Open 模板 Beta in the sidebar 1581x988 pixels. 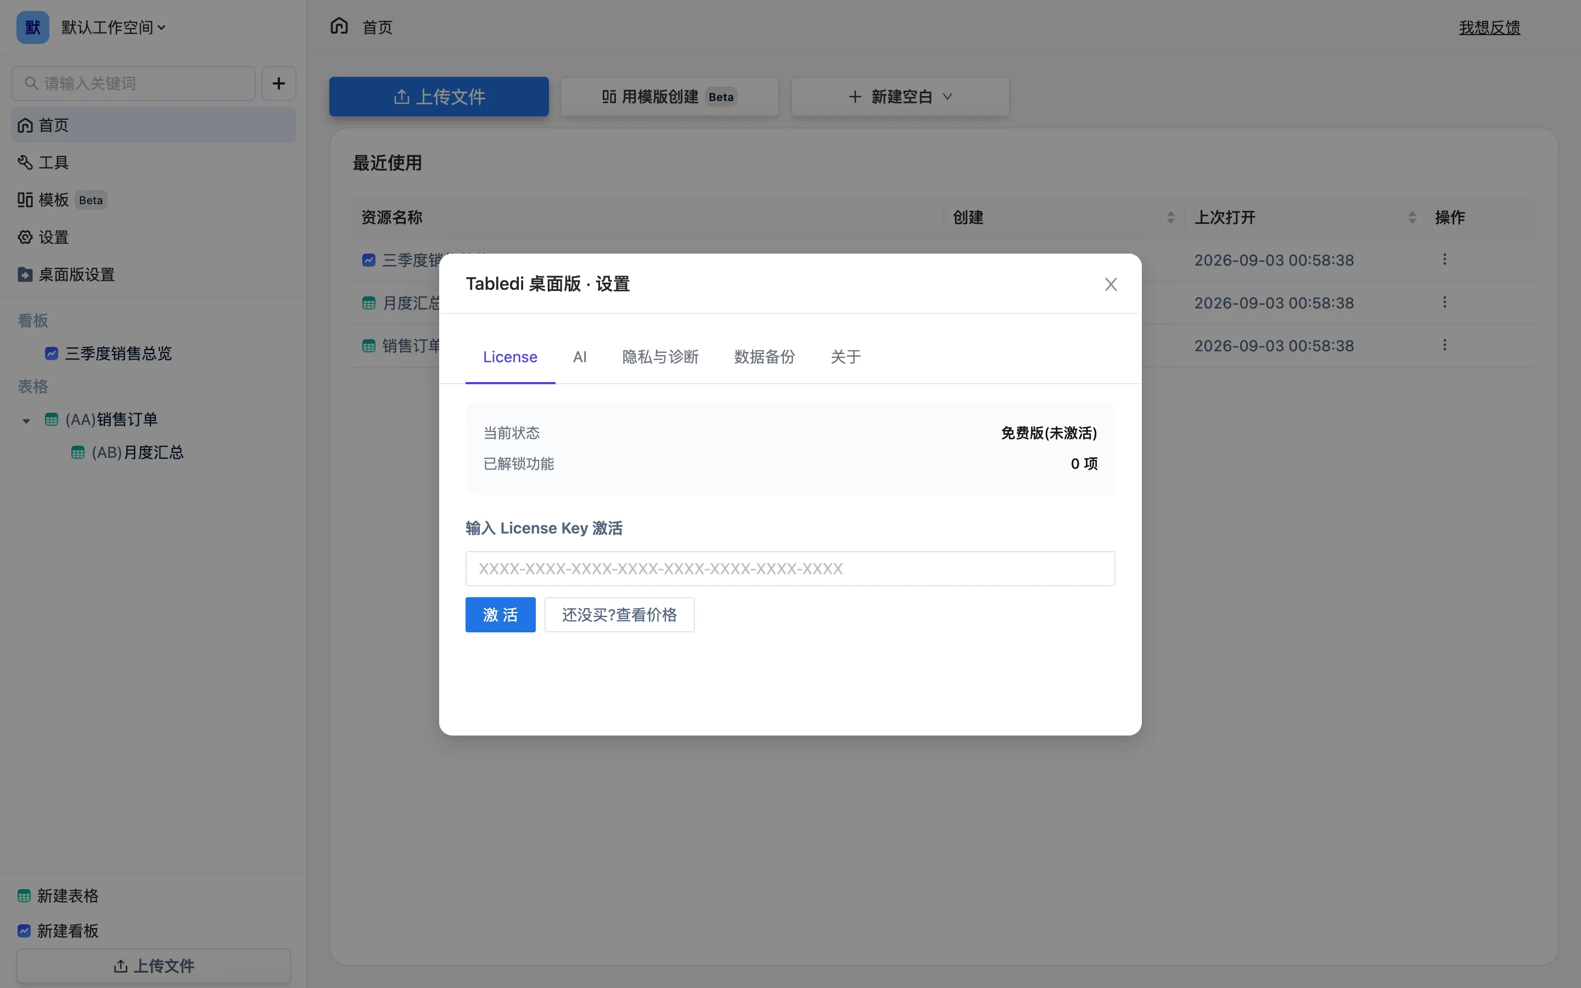click(x=154, y=200)
